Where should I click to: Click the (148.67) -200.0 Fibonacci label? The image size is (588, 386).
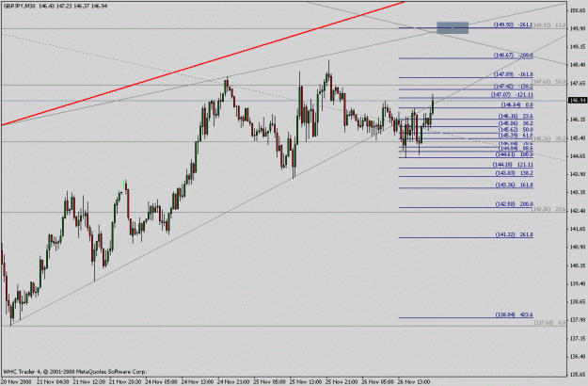pyautogui.click(x=514, y=56)
